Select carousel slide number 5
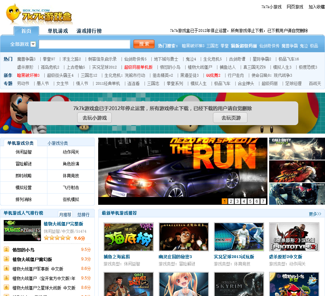 coord(251,201)
